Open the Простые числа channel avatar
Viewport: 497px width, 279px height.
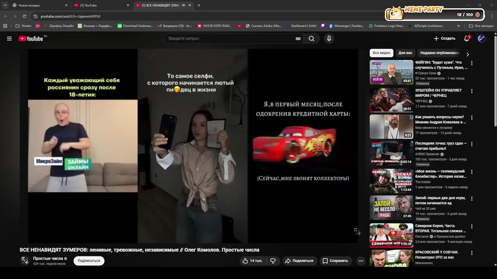pos(25,261)
